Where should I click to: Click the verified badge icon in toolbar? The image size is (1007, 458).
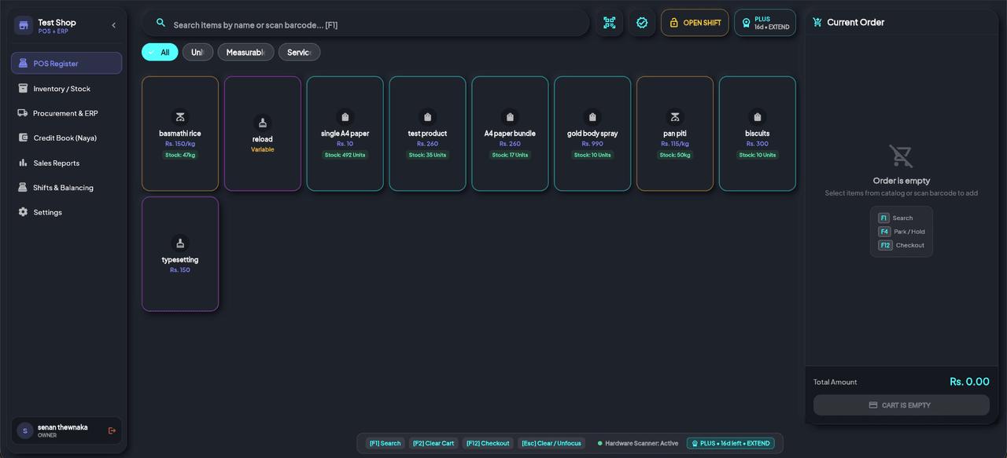tap(642, 23)
